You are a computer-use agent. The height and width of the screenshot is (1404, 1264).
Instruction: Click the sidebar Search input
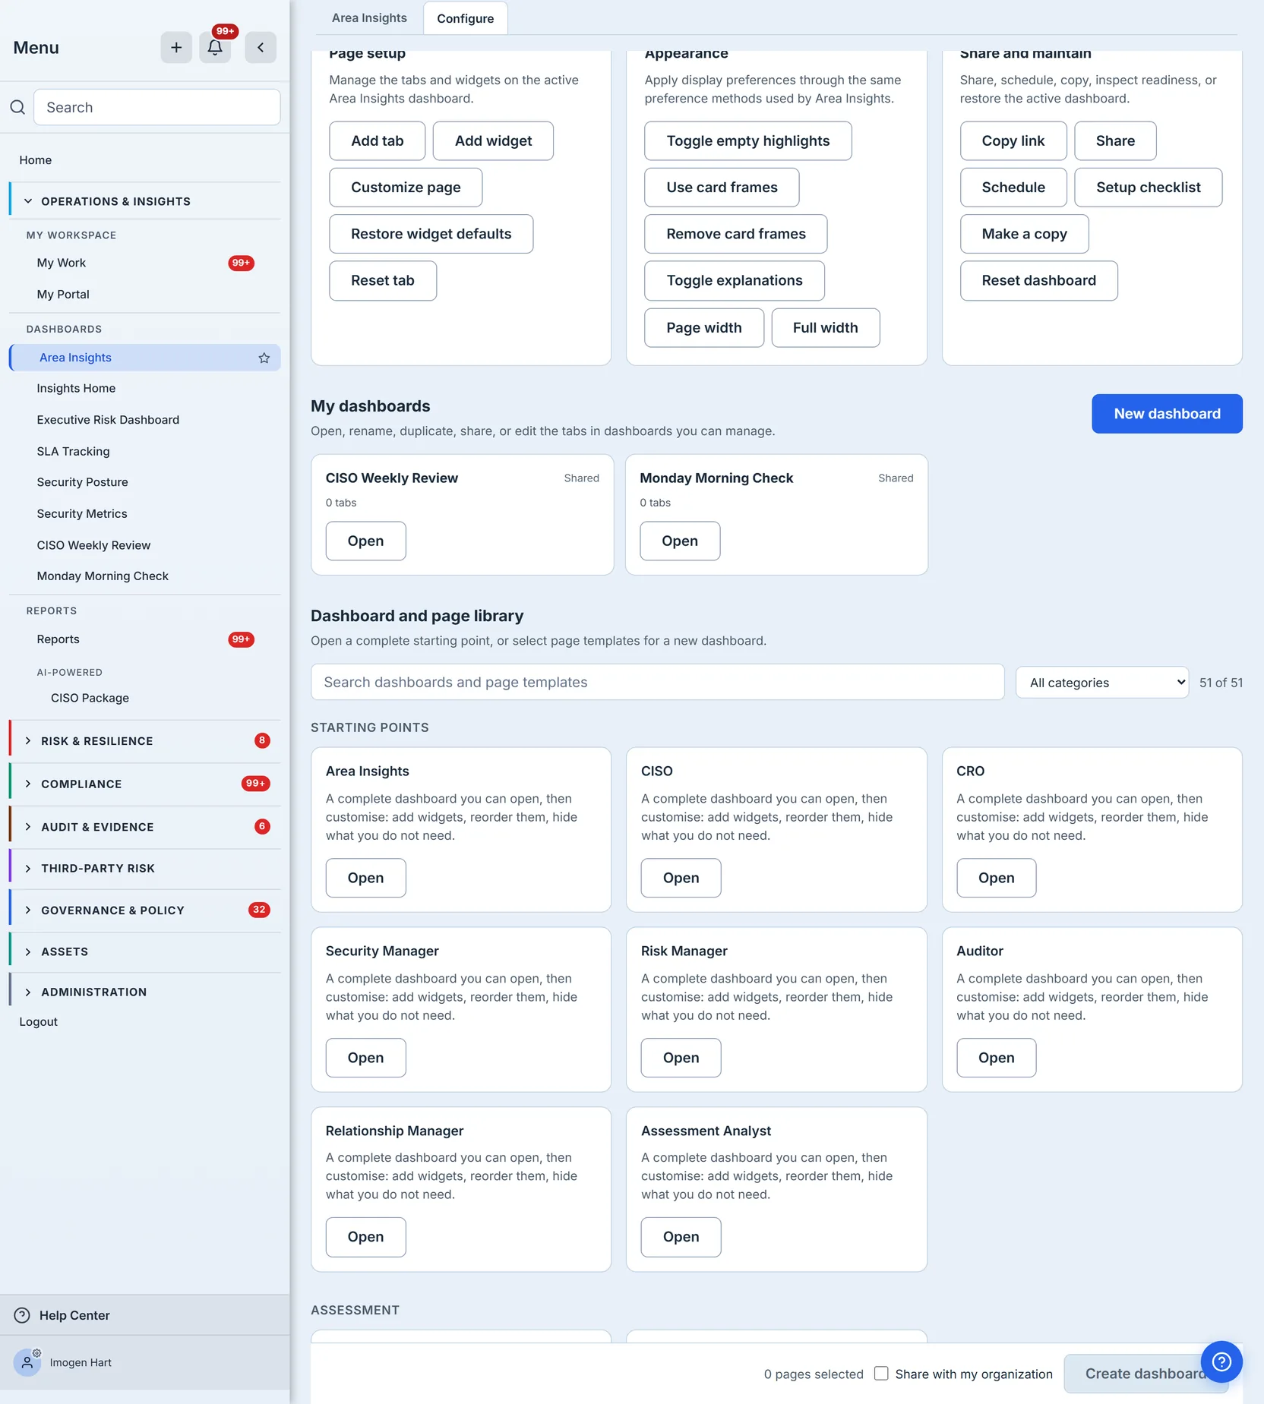(157, 107)
